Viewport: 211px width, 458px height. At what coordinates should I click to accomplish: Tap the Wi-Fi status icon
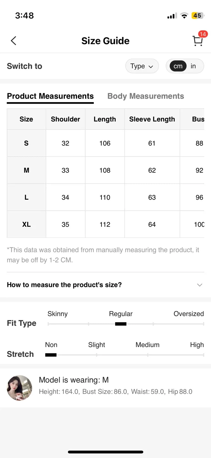pos(184,16)
